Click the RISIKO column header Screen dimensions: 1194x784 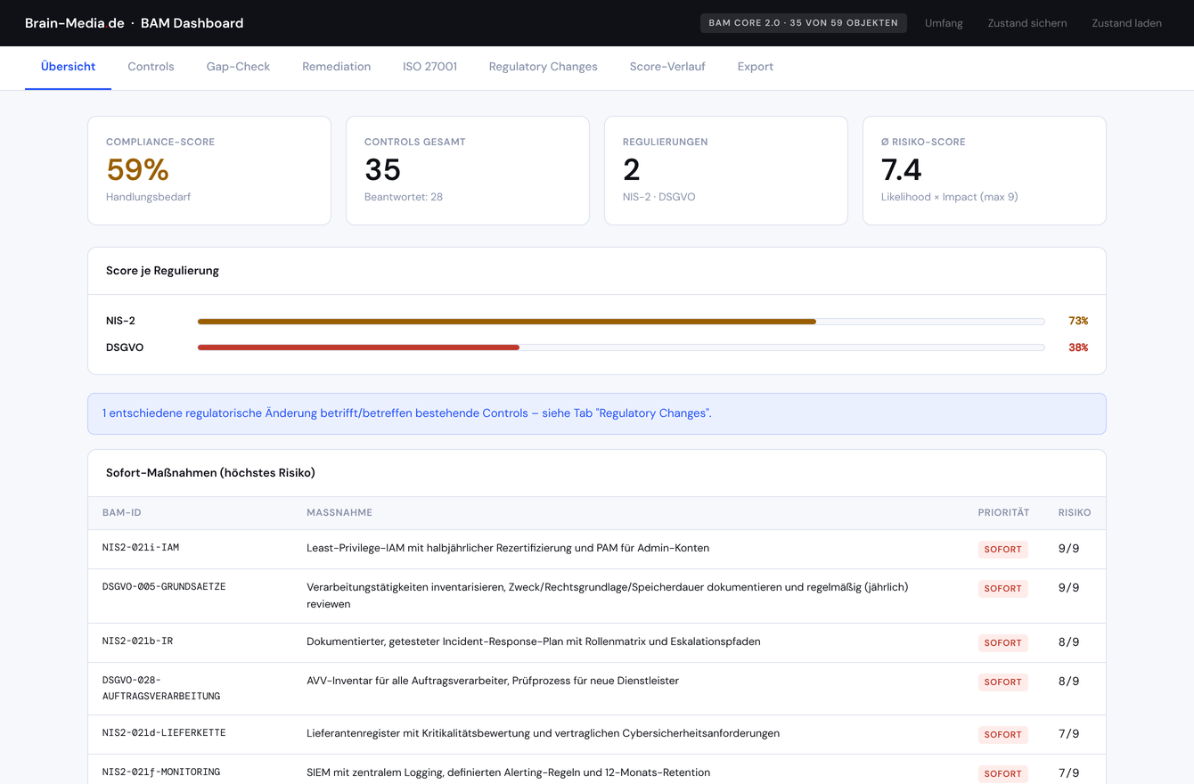click(x=1075, y=512)
